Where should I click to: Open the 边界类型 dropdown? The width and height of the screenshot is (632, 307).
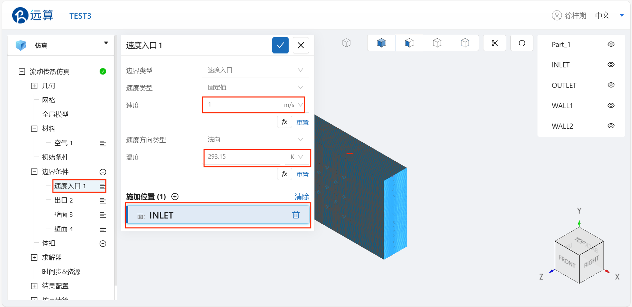tap(256, 70)
